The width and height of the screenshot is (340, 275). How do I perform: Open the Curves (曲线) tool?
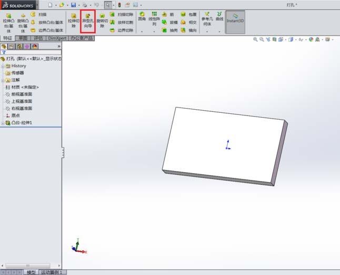tap(219, 16)
